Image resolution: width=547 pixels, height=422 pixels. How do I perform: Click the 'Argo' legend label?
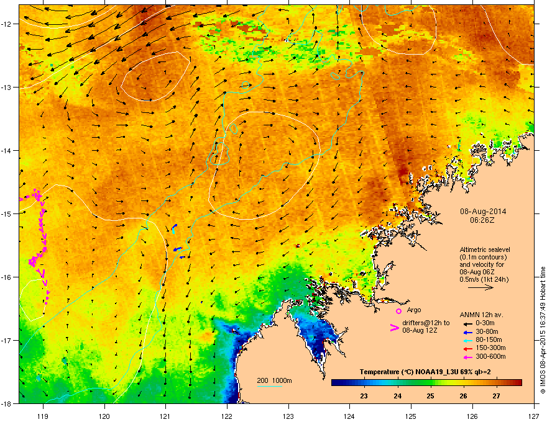pyautogui.click(x=414, y=310)
